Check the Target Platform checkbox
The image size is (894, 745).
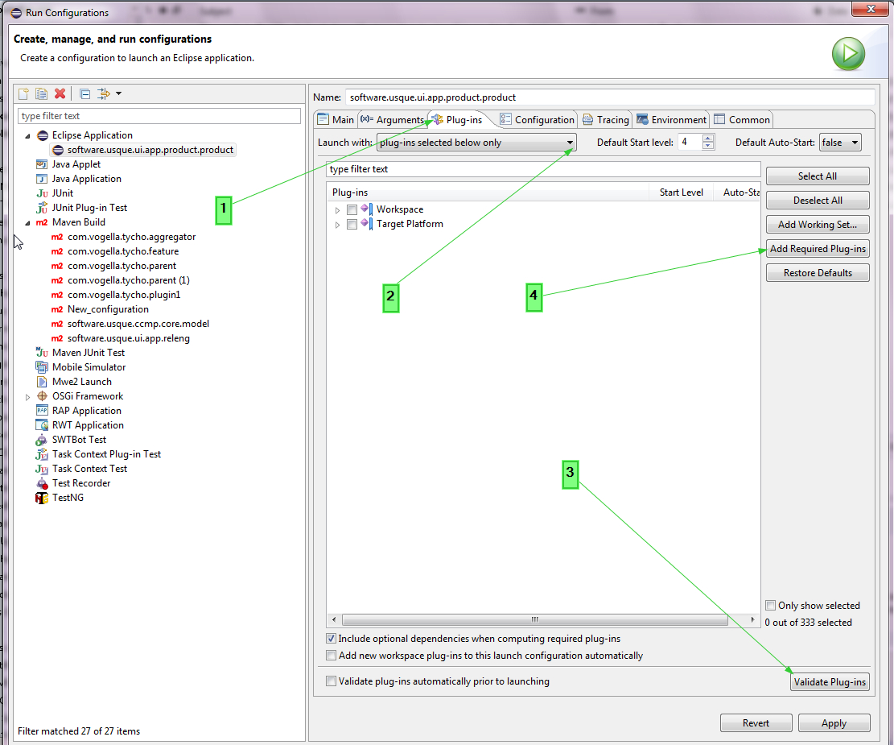coord(352,225)
